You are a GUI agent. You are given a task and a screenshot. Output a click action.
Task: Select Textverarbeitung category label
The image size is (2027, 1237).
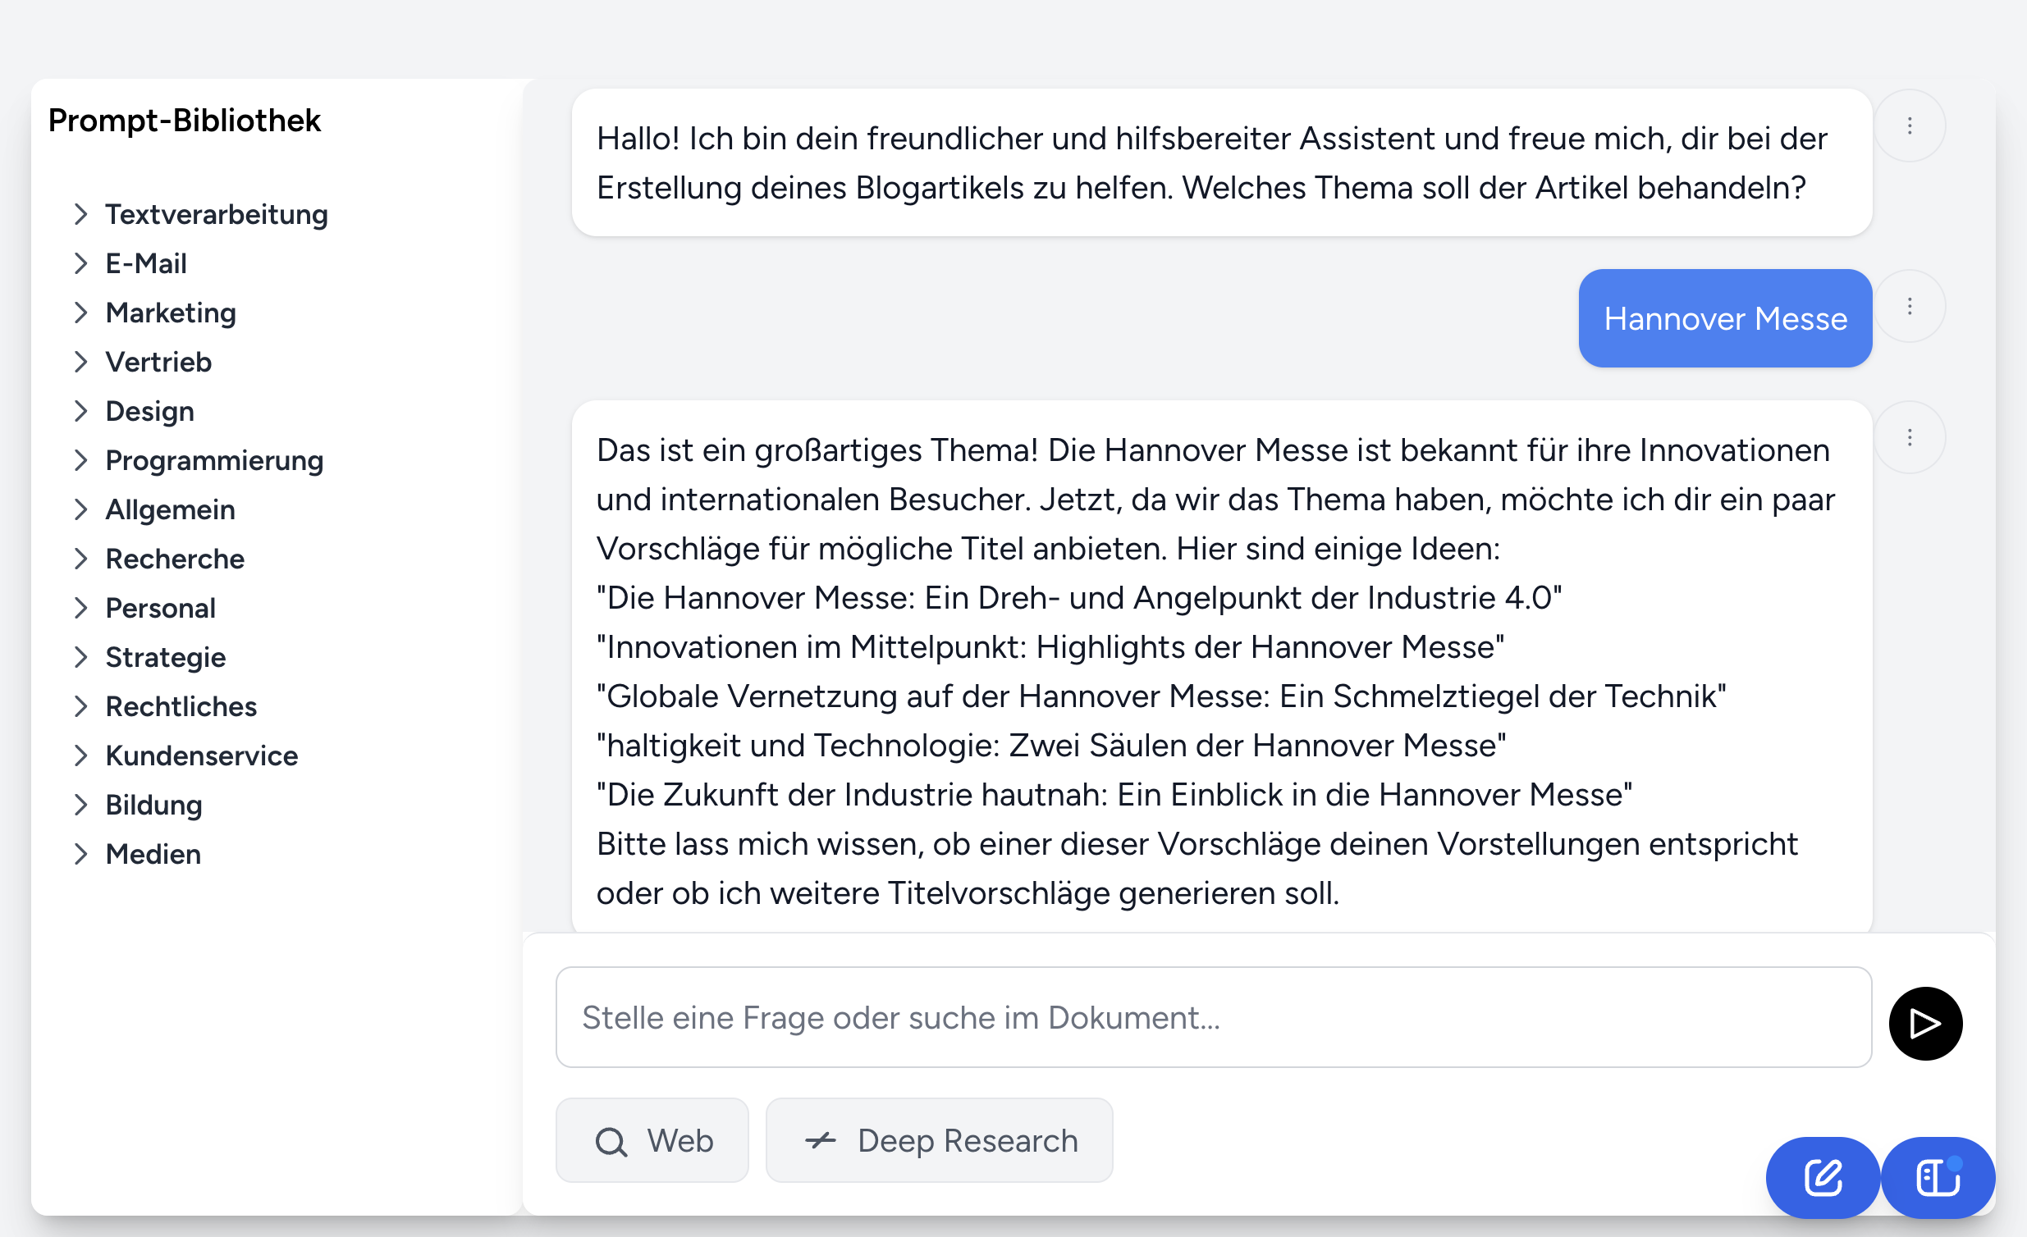click(217, 215)
